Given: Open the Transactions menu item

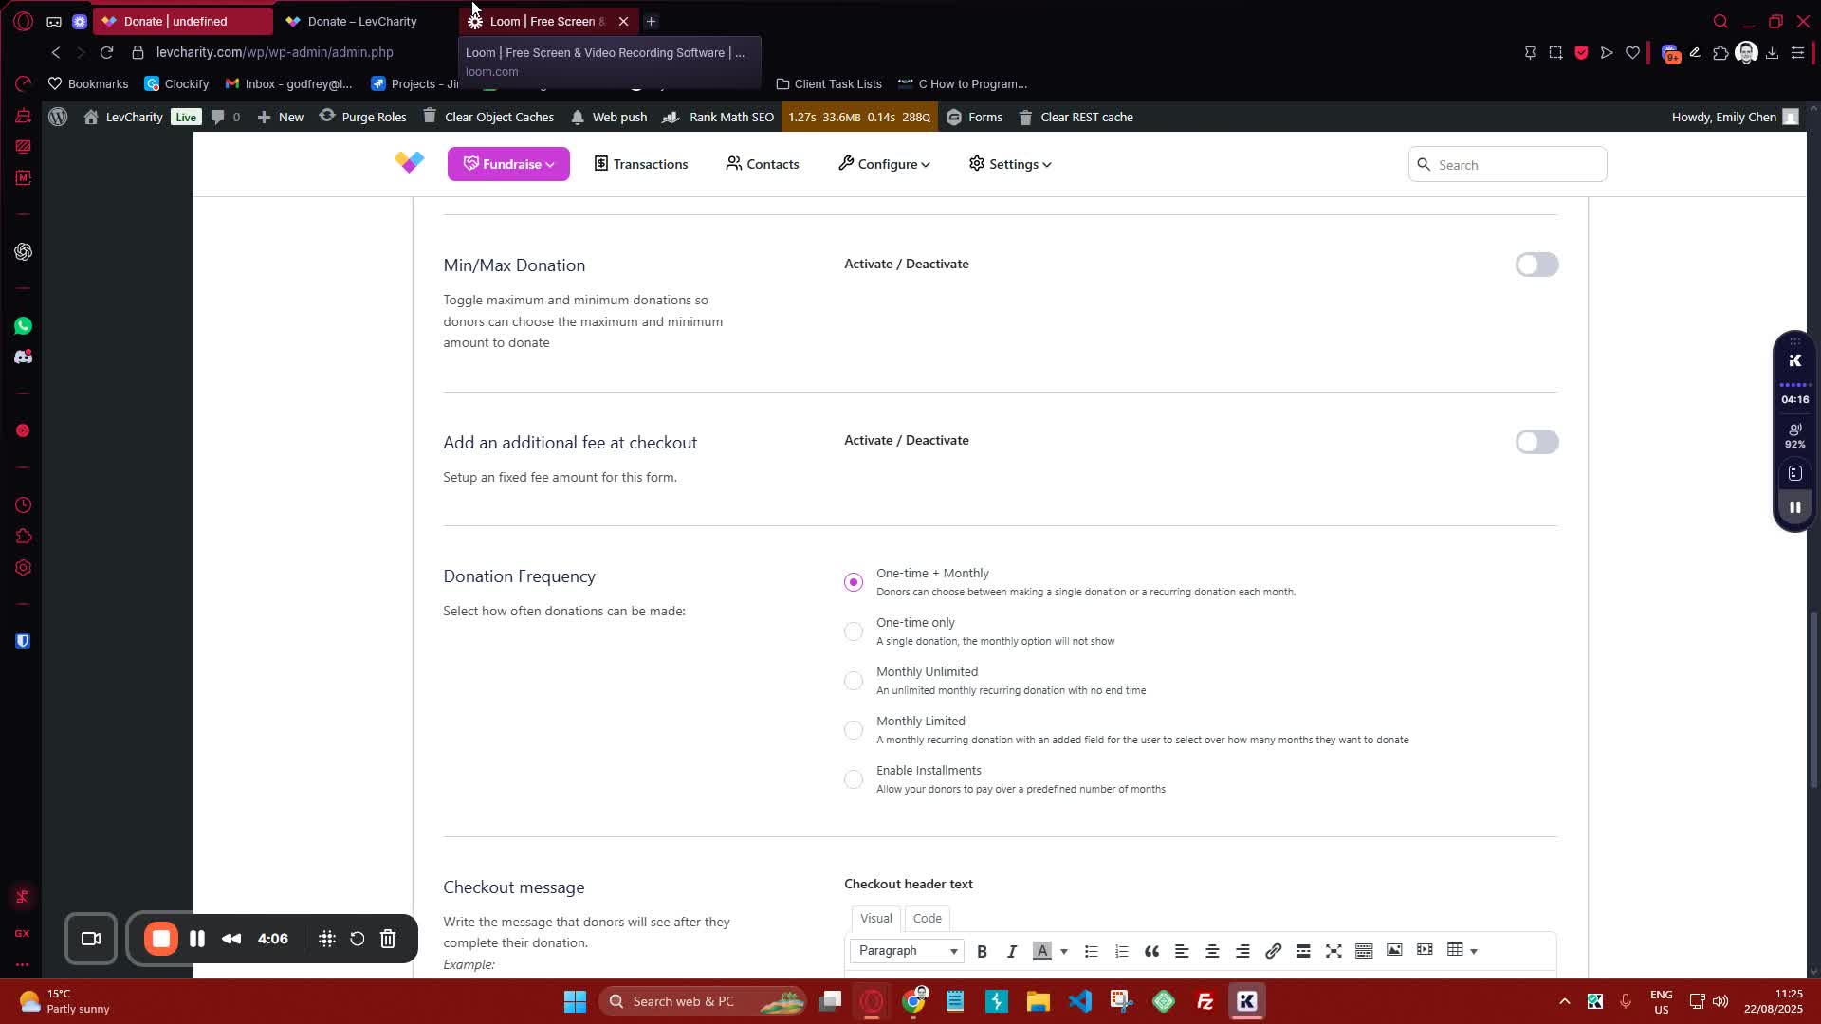Looking at the screenshot, I should tap(640, 164).
